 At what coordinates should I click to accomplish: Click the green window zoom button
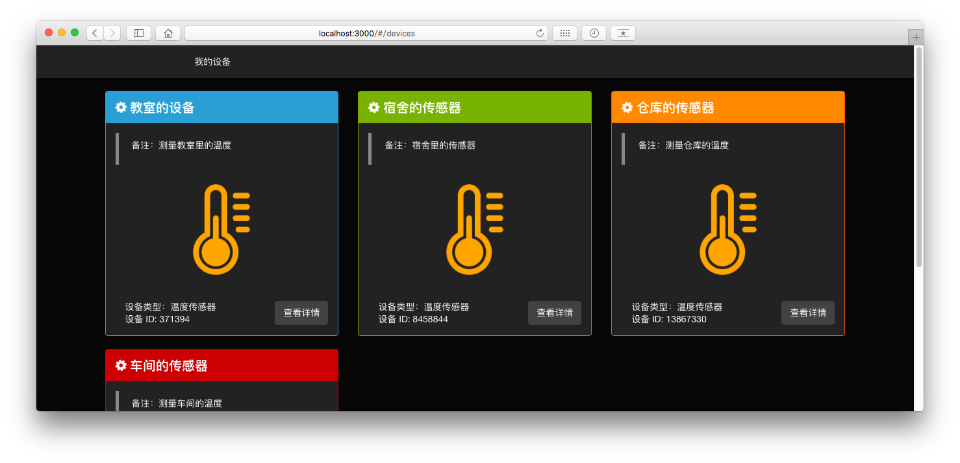pyautogui.click(x=75, y=32)
